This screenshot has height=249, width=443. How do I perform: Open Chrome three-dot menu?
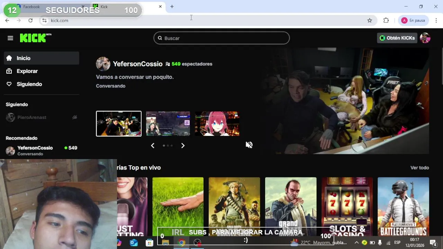pyautogui.click(x=436, y=20)
